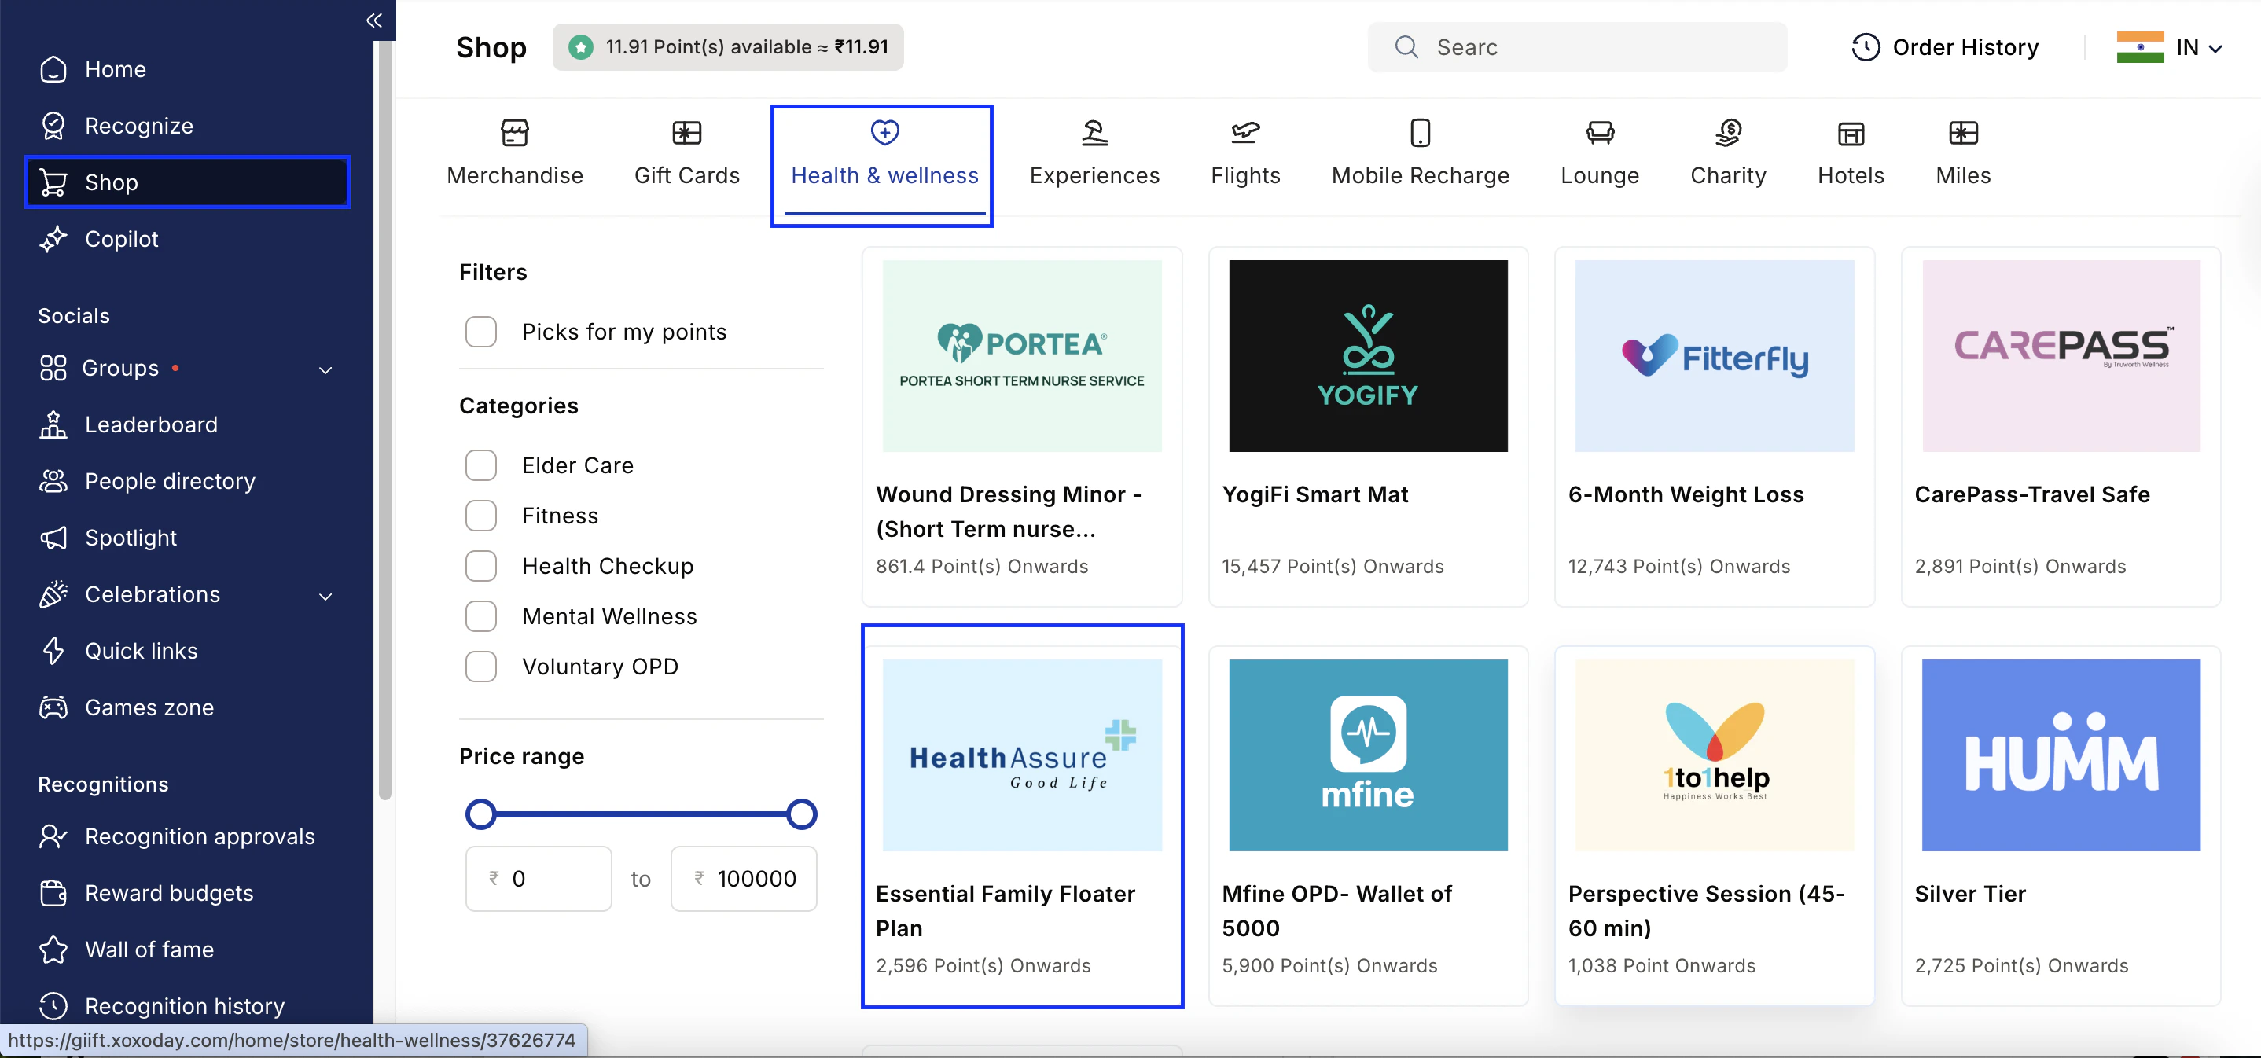The width and height of the screenshot is (2261, 1058).
Task: Click the Flights plane icon
Action: (1245, 134)
